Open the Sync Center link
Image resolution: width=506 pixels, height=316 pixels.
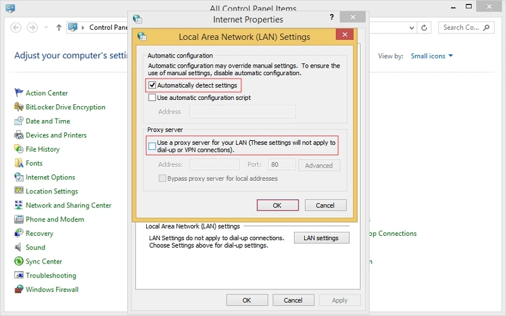pyautogui.click(x=44, y=262)
